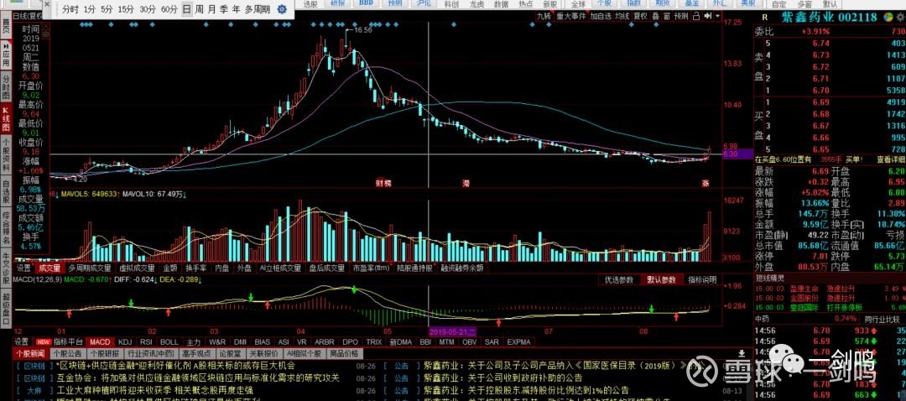Select the 首页 sidebar tab
The width and height of the screenshot is (906, 401).
click(6, 27)
